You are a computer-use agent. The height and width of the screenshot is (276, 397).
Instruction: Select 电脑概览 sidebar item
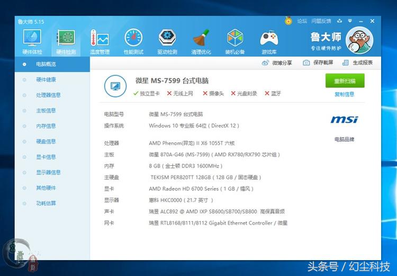[52, 65]
